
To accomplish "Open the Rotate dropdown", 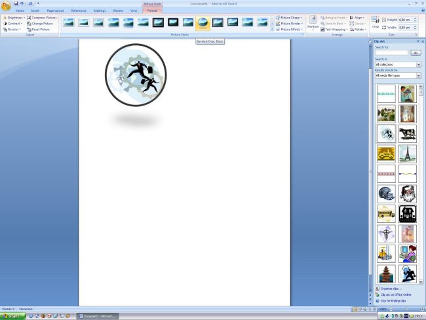I will coord(358,30).
